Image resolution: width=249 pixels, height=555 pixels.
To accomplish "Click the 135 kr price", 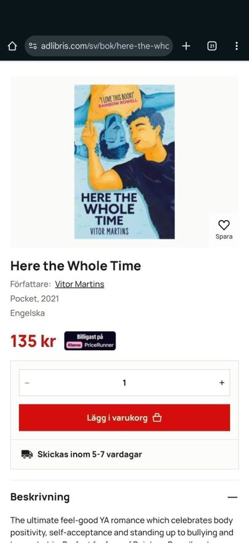I will coord(33,341).
